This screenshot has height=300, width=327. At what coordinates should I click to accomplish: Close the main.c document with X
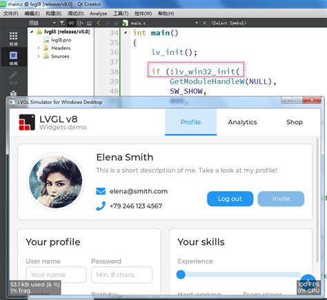click(x=204, y=23)
